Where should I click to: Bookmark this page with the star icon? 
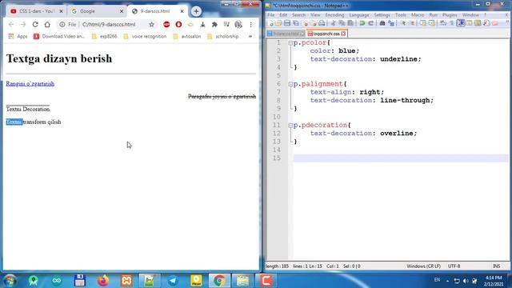pyautogui.click(x=151, y=25)
